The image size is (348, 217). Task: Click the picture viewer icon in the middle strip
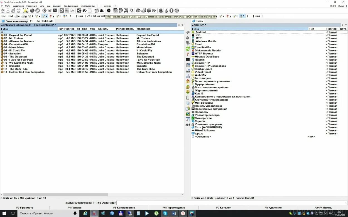[x=188, y=114]
